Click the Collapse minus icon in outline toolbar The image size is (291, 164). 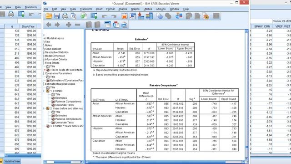coord(77,25)
